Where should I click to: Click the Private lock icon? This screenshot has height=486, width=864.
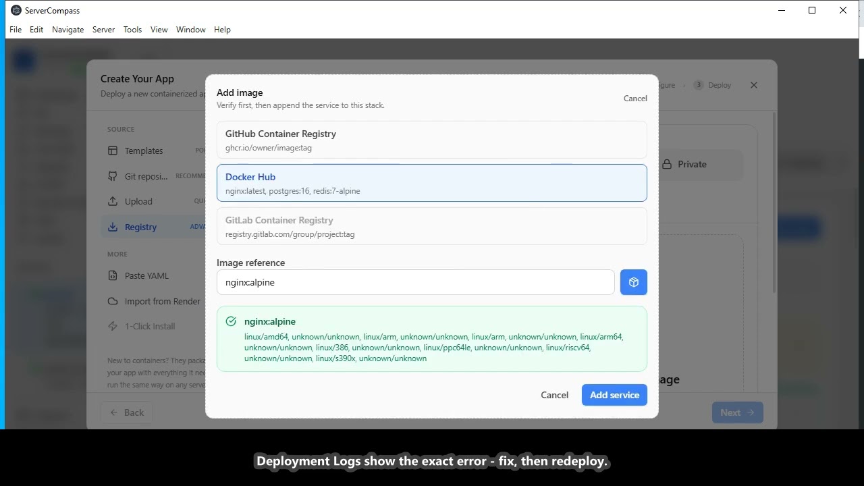(667, 164)
